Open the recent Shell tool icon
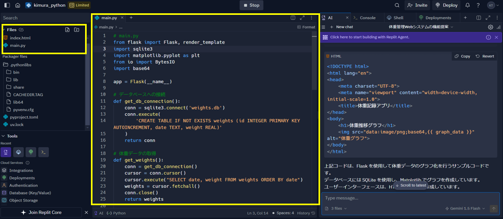 tap(18, 153)
